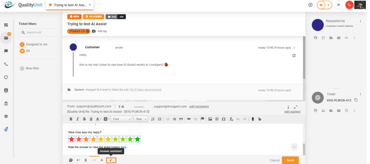Open the Calls phone icon in sidebar
The height and width of the screenshot is (164, 370).
6,64
